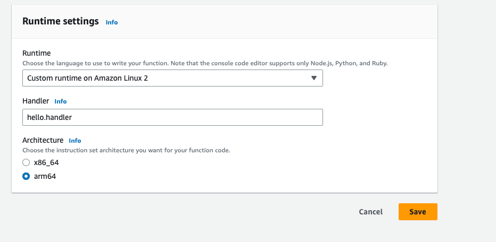The width and height of the screenshot is (496, 242).
Task: Click the instruction set architecture description text
Action: (x=126, y=150)
